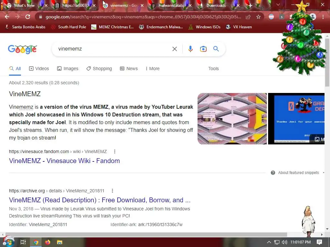Expand the tab search dropdown
The width and height of the screenshot is (330, 247).
278,5
